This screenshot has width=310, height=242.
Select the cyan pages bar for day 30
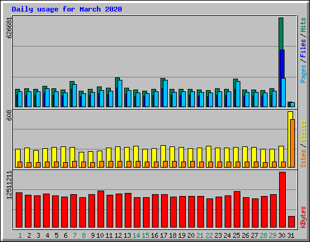click(283, 93)
